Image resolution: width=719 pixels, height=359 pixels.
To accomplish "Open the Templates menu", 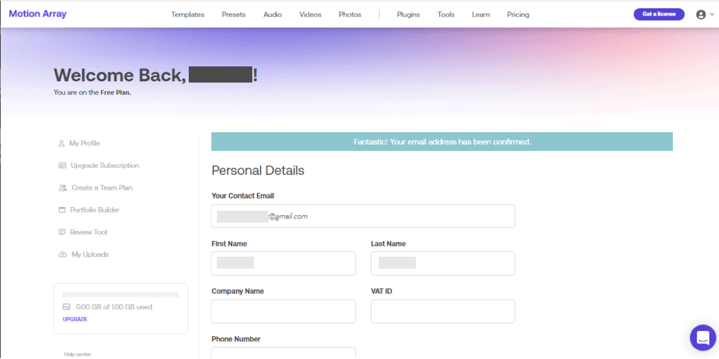I will click(188, 15).
